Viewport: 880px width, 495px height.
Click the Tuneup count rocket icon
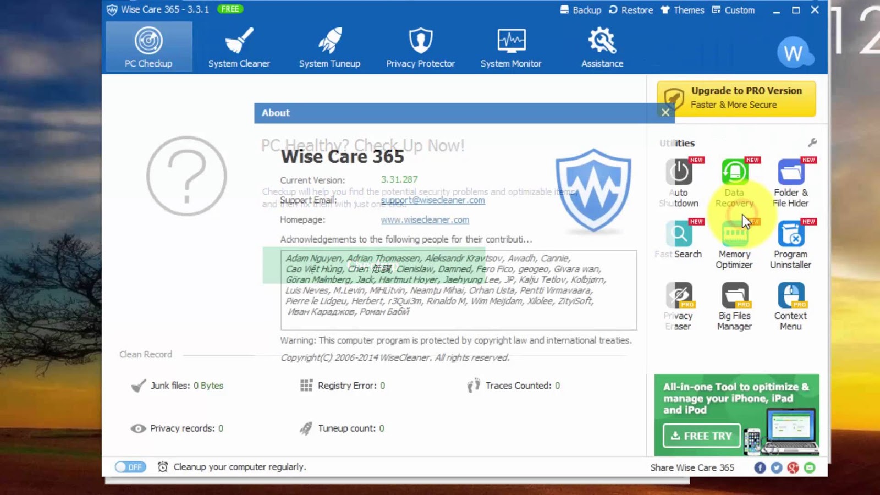click(x=306, y=428)
